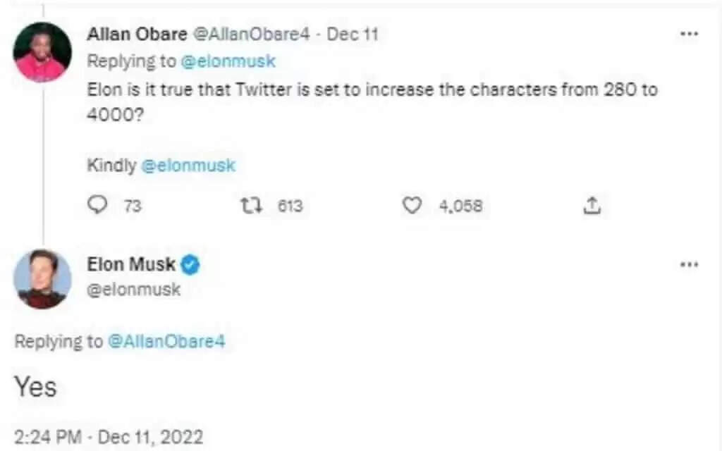Open more options on Elon Musk's reply

(688, 264)
